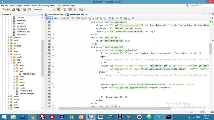
Task: Click the Save All toolbar icon
Action: pos(18,10)
